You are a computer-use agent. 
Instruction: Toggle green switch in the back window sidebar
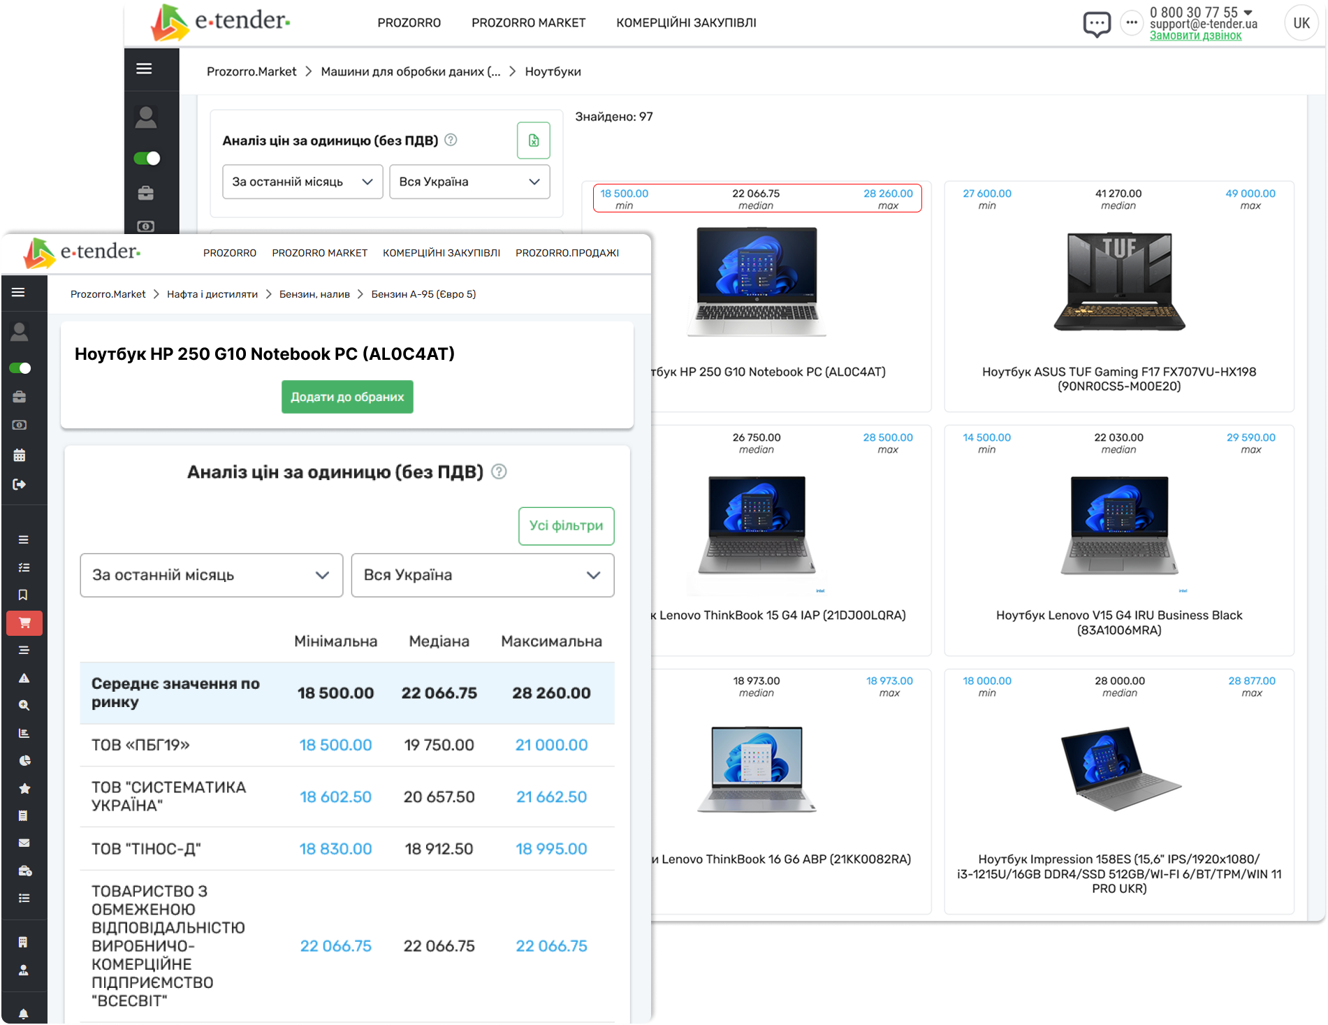coord(147,159)
